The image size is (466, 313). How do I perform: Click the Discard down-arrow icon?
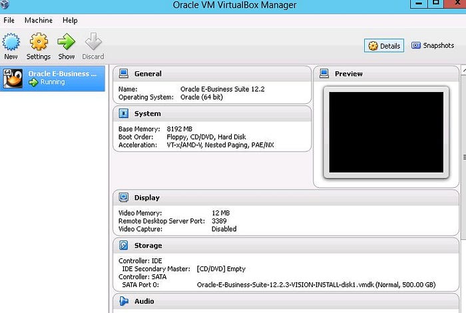[93, 41]
